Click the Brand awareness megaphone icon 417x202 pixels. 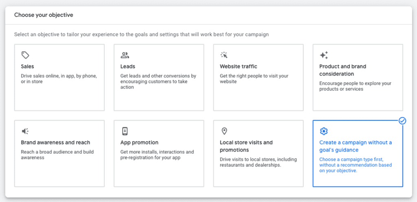coord(25,131)
